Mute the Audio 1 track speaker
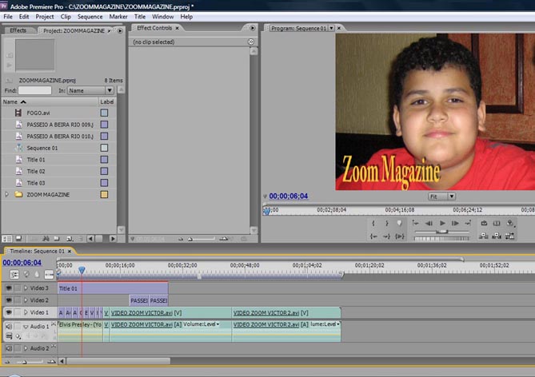535x377 pixels. 9,327
